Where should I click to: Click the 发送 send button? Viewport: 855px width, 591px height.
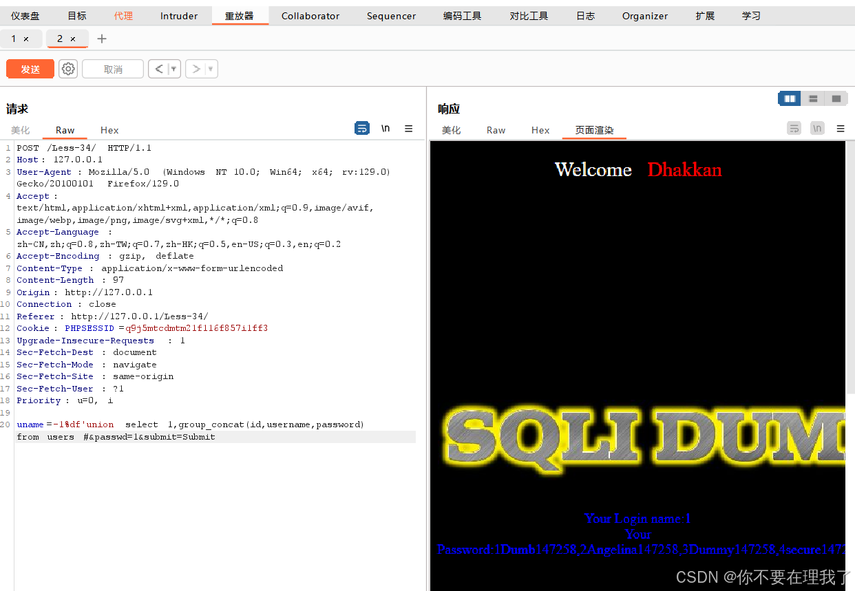tap(30, 69)
